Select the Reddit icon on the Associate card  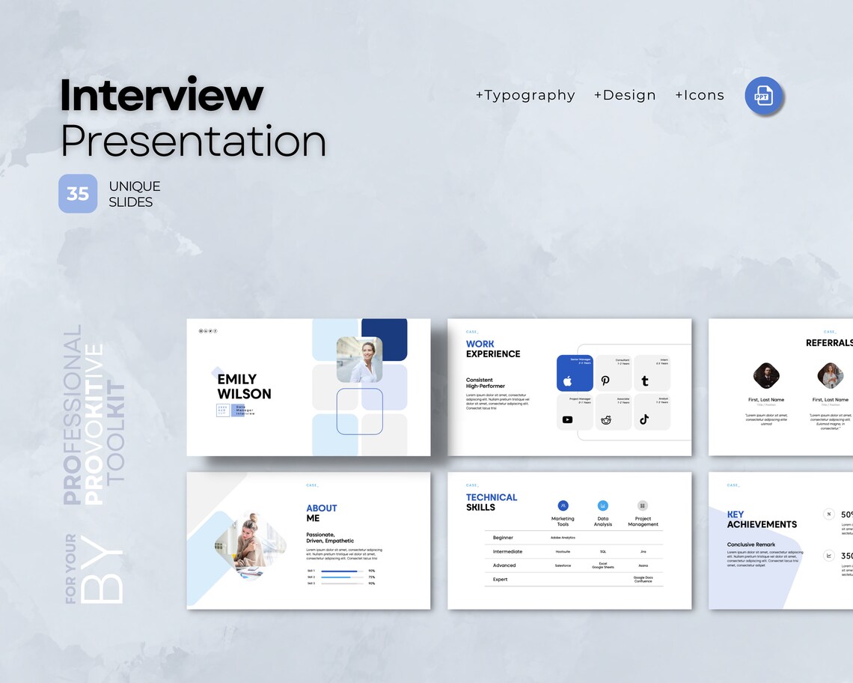click(606, 419)
